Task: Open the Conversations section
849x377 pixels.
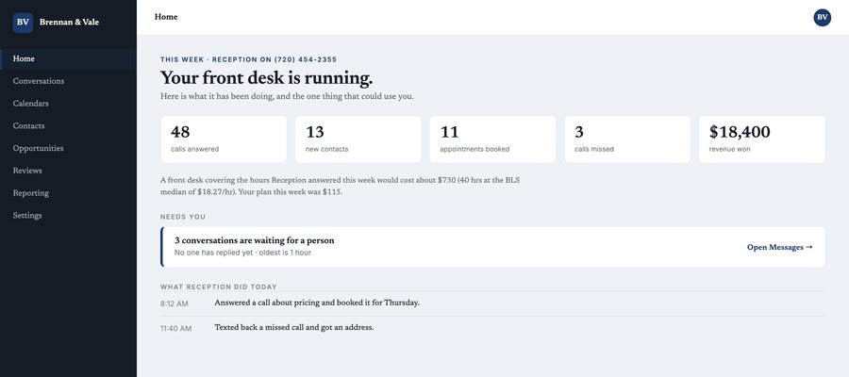Action: (x=68, y=81)
